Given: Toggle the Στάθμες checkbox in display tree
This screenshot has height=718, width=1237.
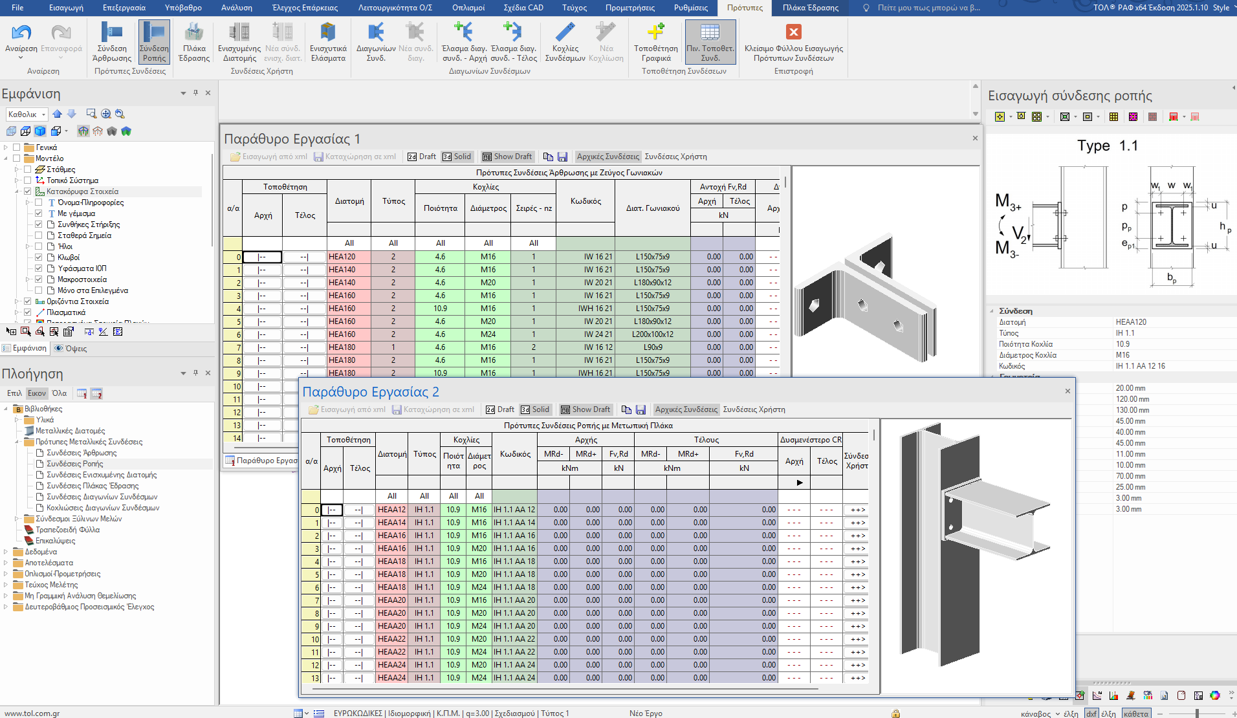Looking at the screenshot, I should click(28, 169).
